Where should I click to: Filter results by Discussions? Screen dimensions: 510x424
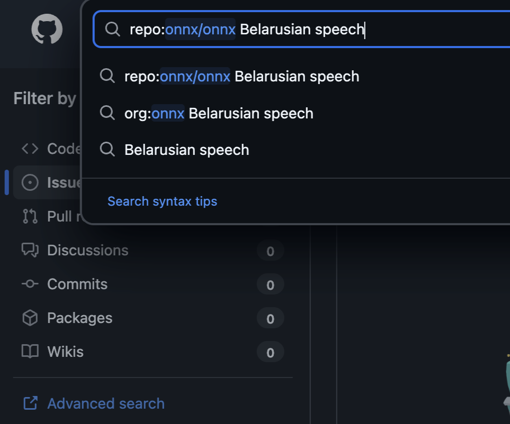pyautogui.click(x=88, y=250)
